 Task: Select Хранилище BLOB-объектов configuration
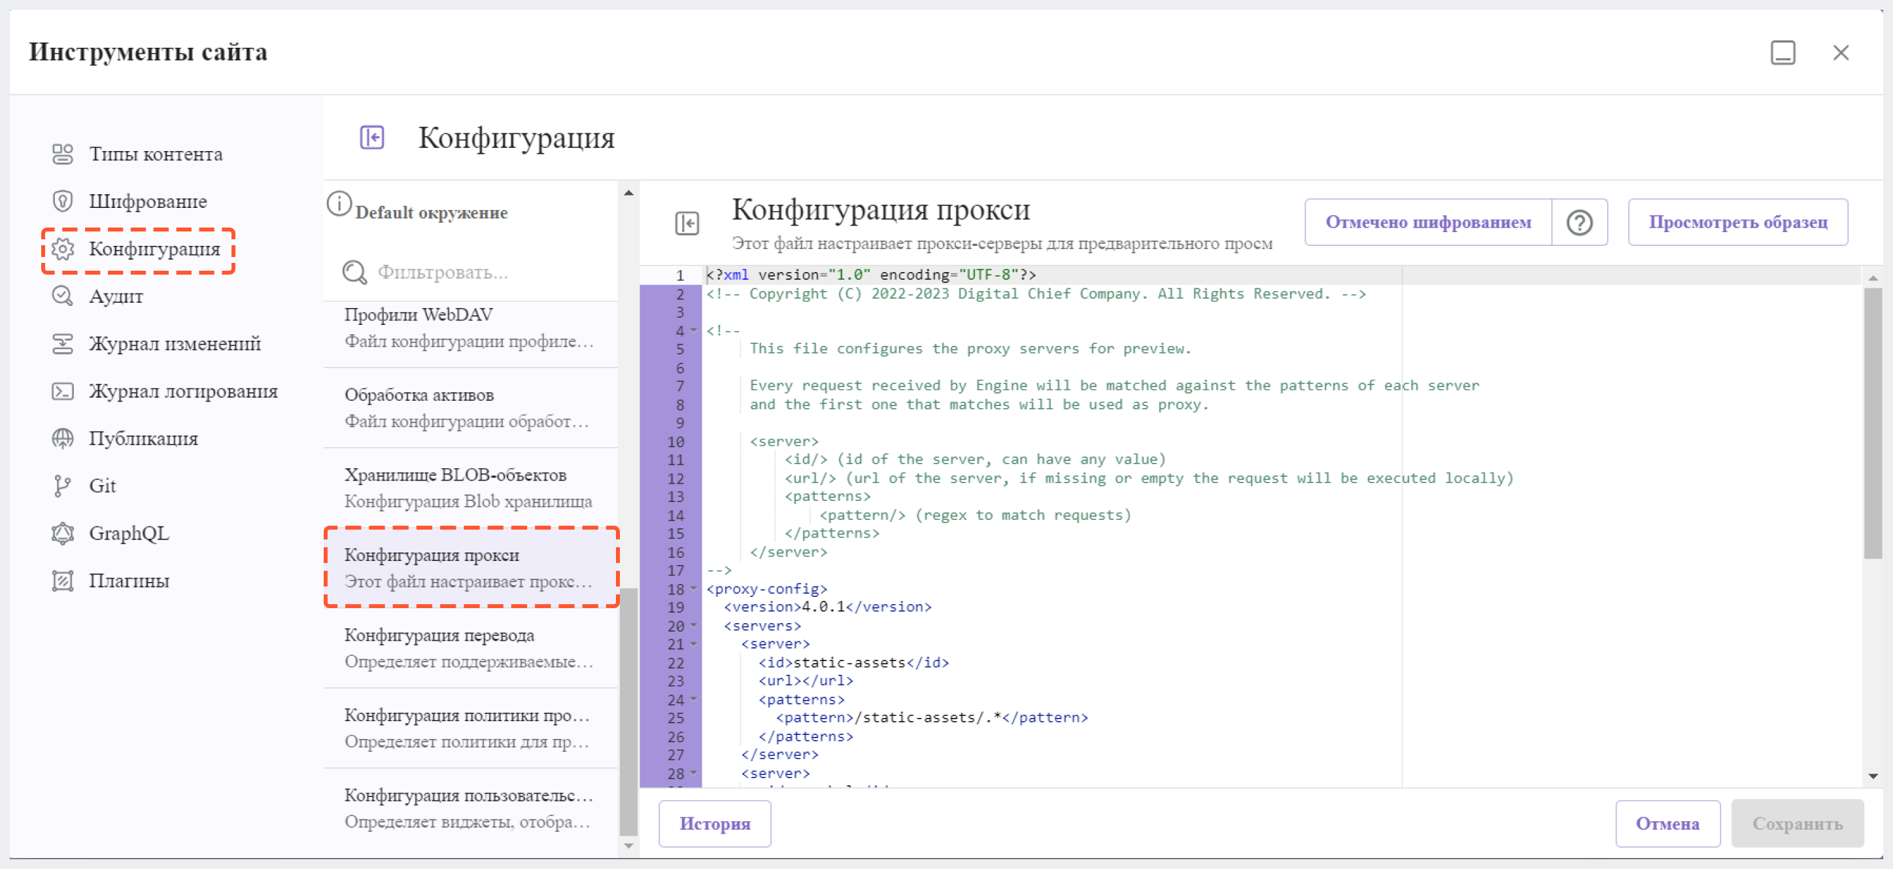click(x=470, y=488)
